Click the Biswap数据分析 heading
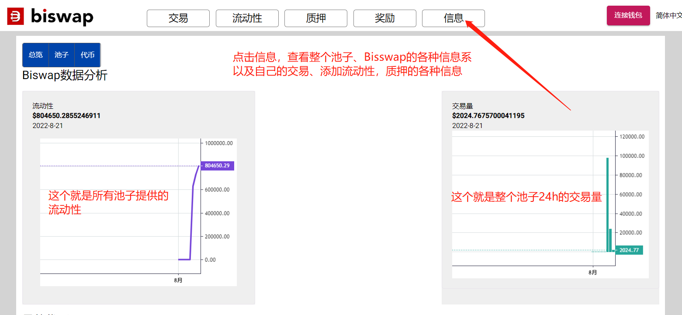The height and width of the screenshot is (315, 682). pyautogui.click(x=65, y=76)
